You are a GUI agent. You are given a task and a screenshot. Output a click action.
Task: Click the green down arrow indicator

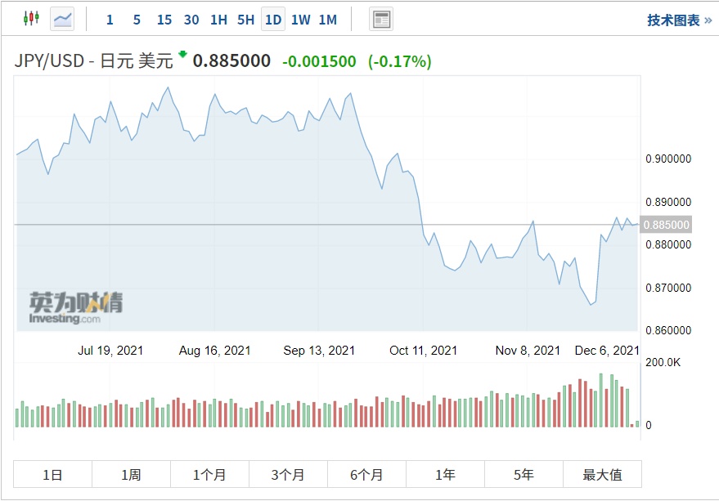pyautogui.click(x=182, y=55)
